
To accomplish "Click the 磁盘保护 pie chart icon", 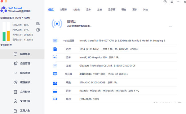I will coord(15,82).
